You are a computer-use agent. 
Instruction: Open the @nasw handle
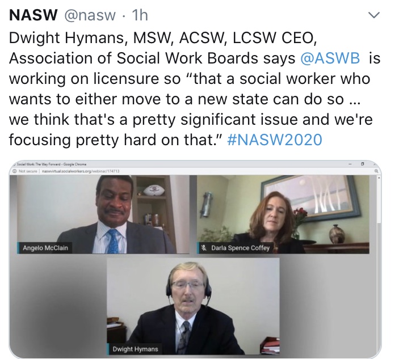pos(90,15)
